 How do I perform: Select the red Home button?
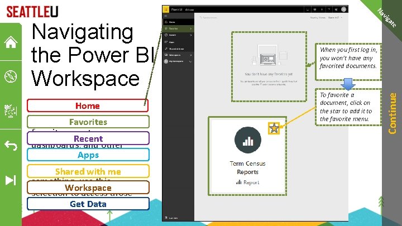coord(88,105)
